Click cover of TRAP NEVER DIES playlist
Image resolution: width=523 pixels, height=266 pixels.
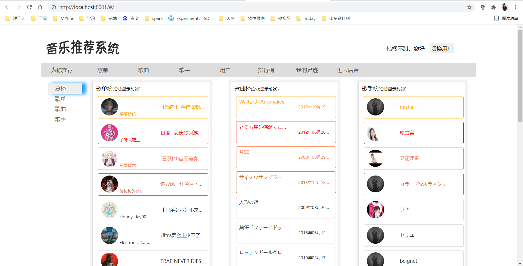pyautogui.click(x=110, y=260)
